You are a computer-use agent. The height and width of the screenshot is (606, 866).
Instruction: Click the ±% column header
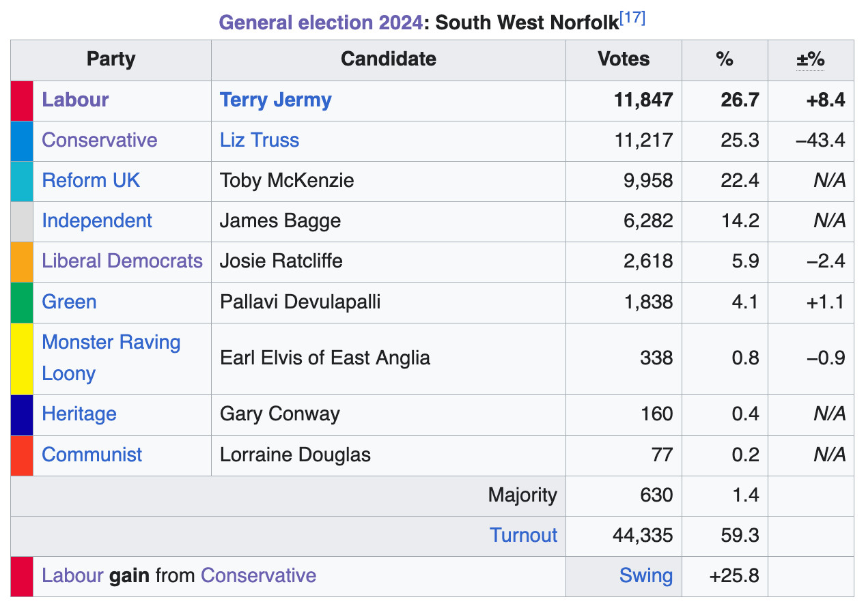click(x=810, y=59)
